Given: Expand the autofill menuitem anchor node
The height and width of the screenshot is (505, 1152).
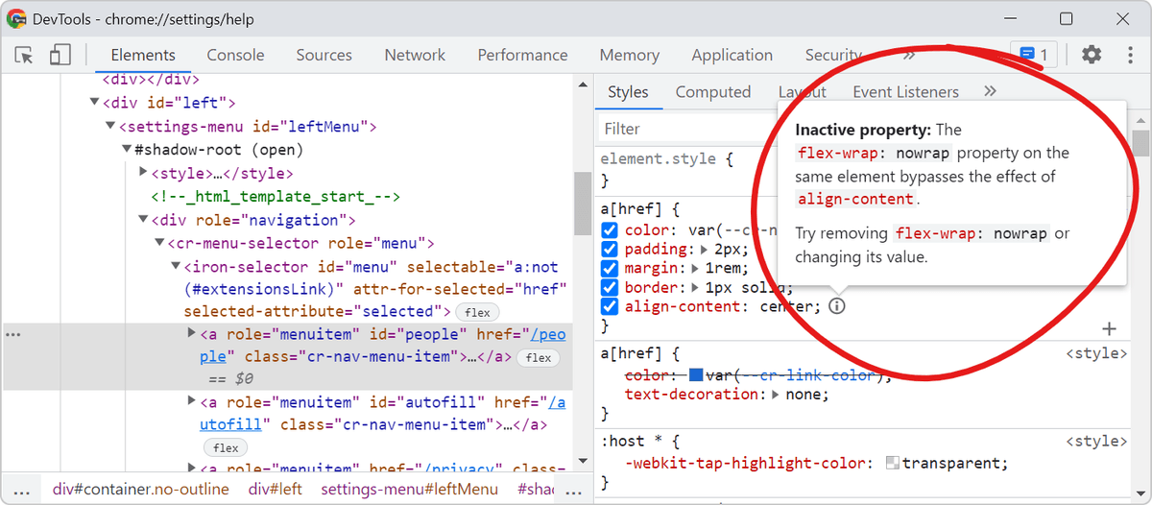Looking at the screenshot, I should (191, 401).
